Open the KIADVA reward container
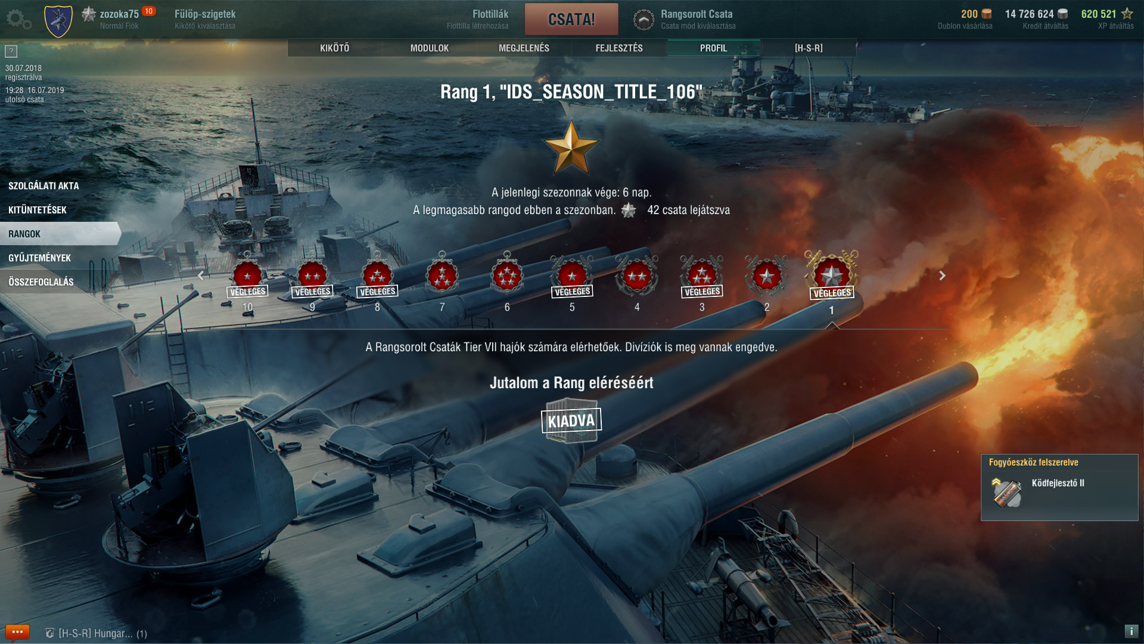Screen dimensions: 1144x644 [571, 421]
